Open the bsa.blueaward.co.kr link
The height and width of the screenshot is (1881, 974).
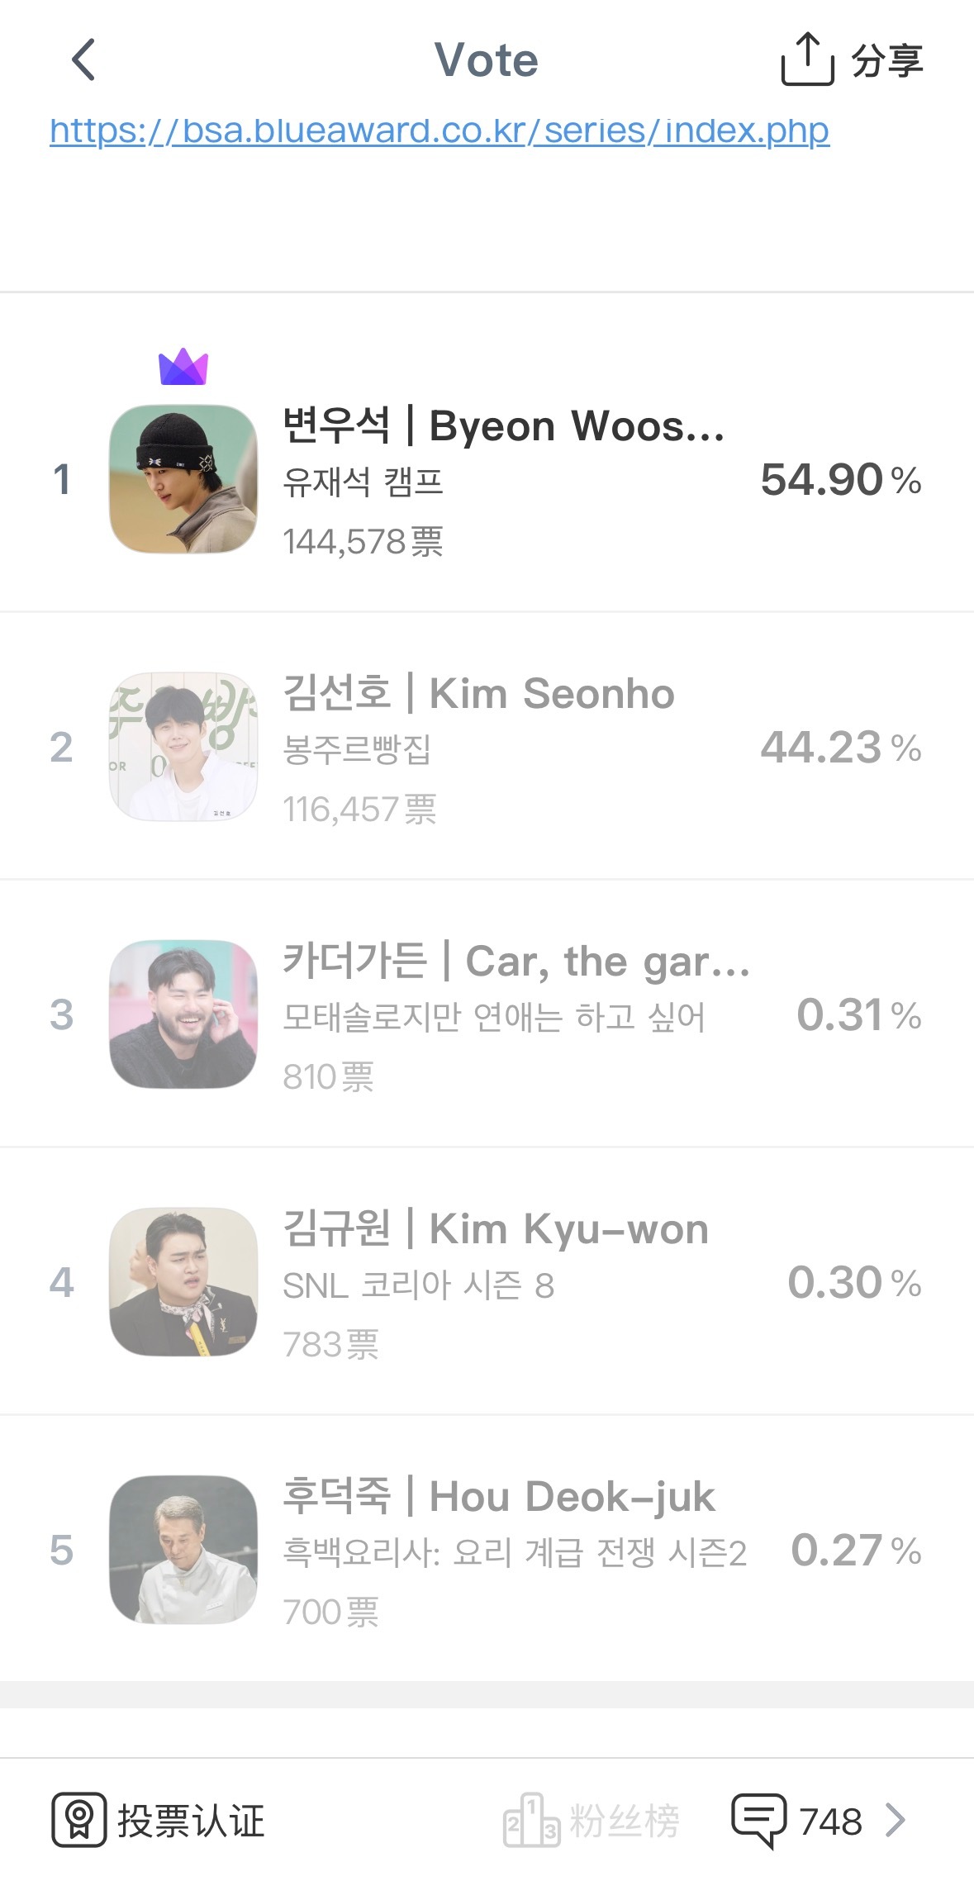click(x=439, y=131)
